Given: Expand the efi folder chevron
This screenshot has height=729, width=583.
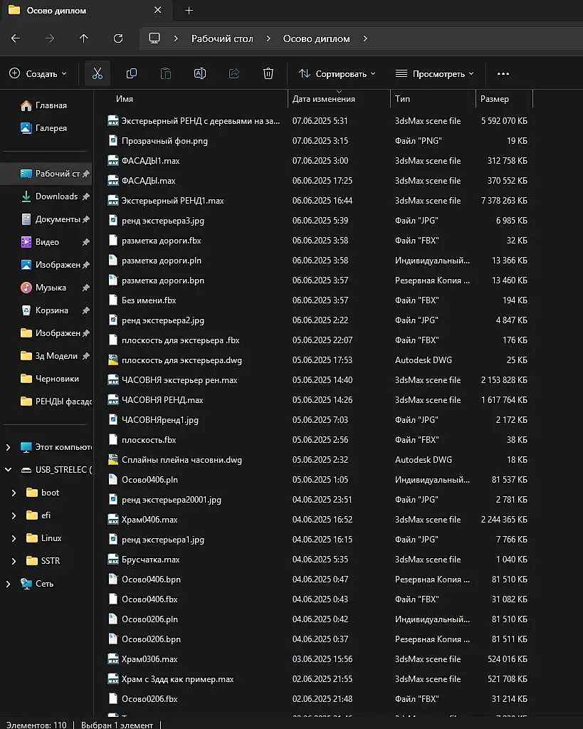Looking at the screenshot, I should pyautogui.click(x=14, y=515).
